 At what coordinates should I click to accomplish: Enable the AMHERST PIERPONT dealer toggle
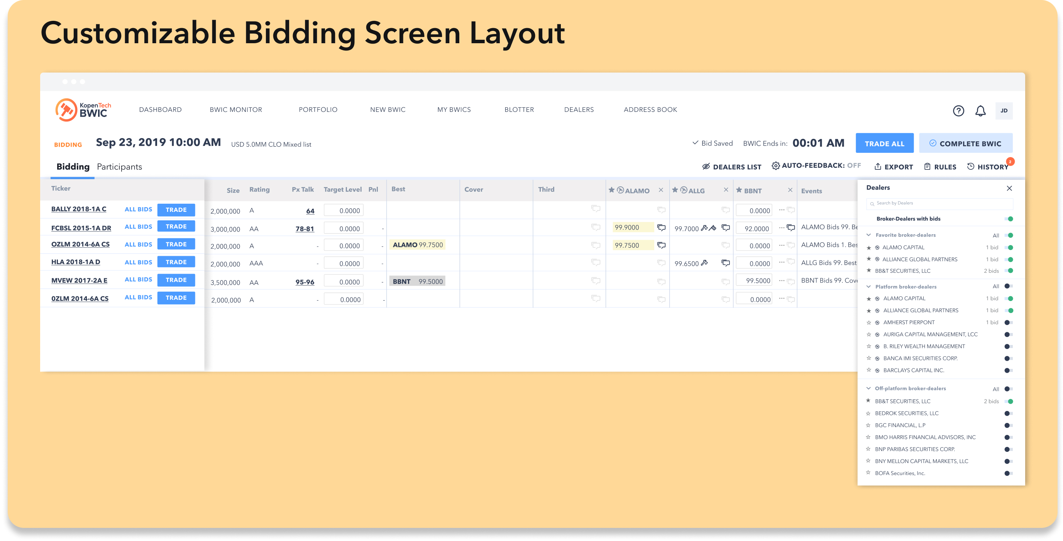tap(1008, 322)
